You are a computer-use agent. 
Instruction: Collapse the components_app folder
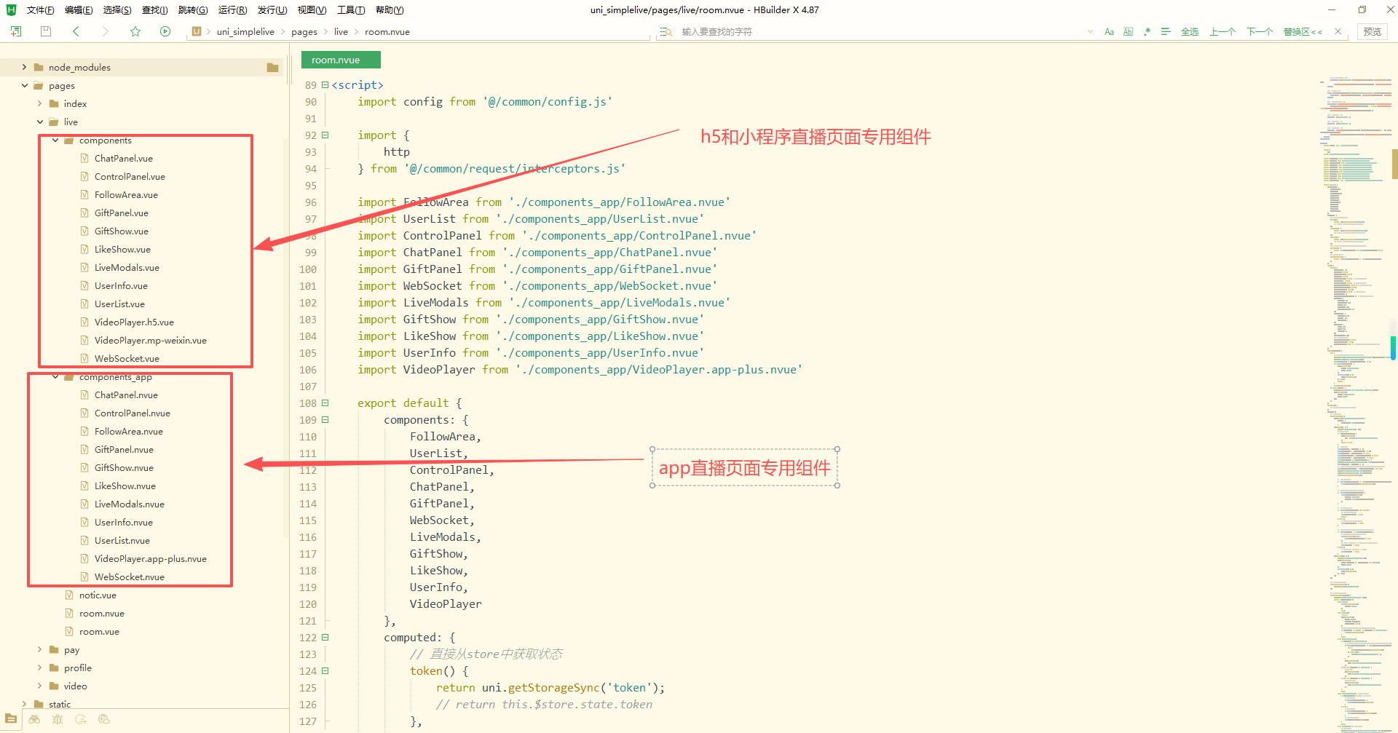coord(55,377)
